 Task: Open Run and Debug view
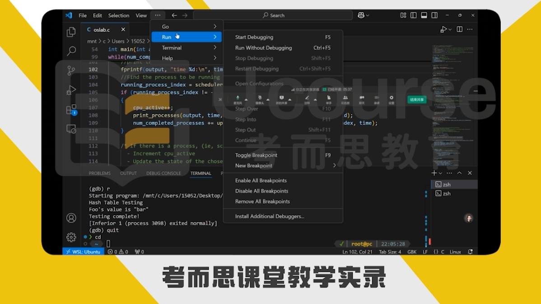click(71, 90)
